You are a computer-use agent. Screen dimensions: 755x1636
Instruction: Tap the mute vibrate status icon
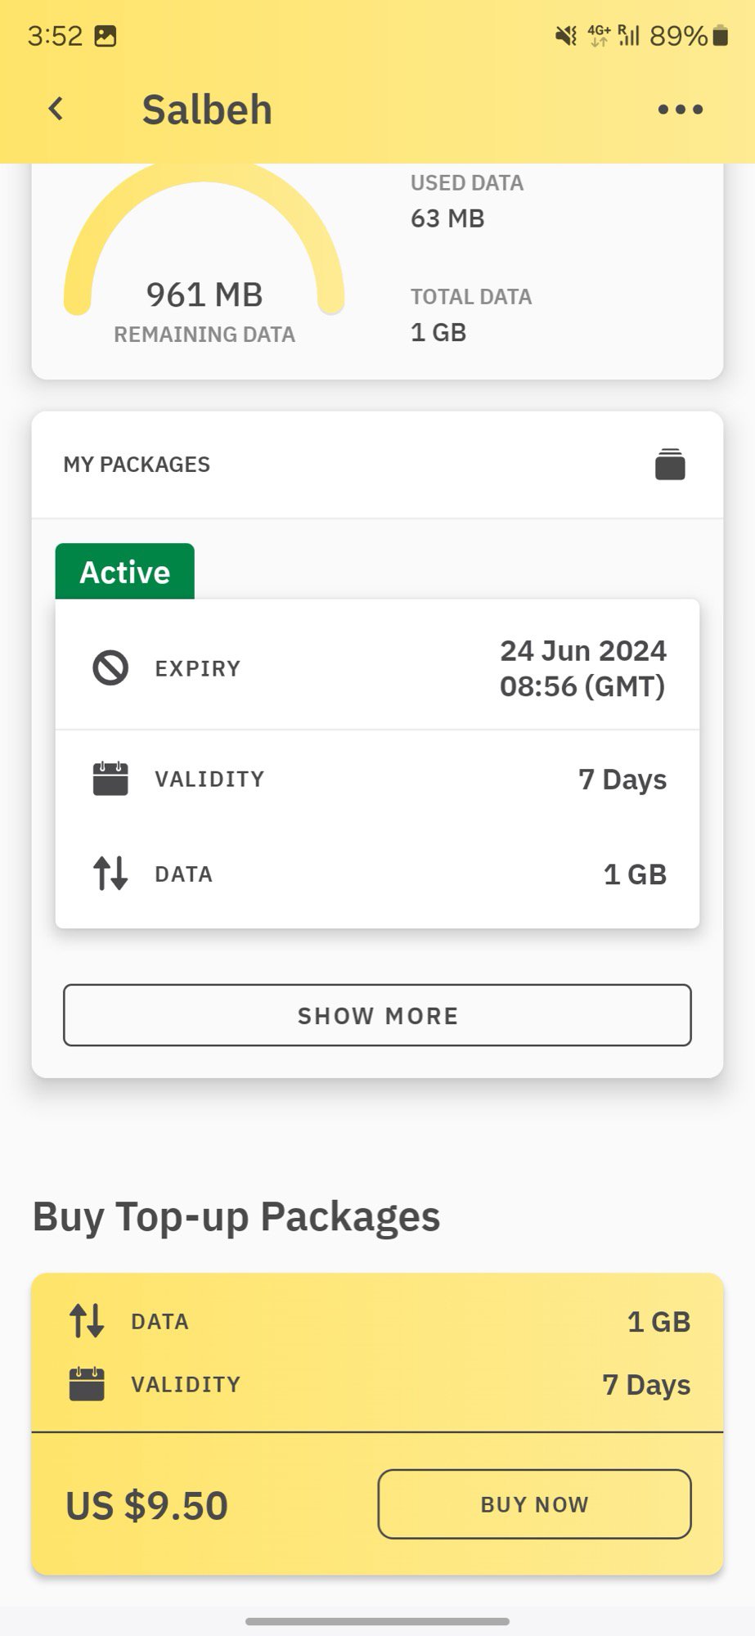coord(565,36)
